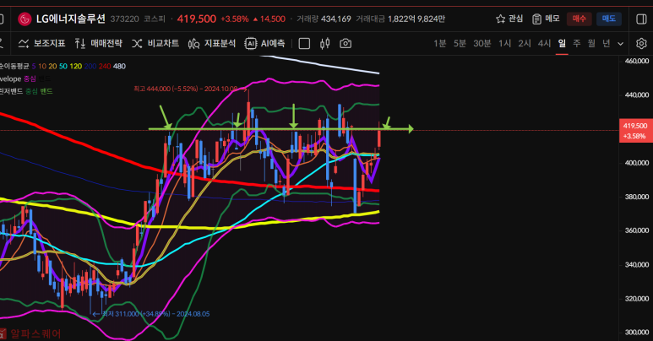Toggle the 240-day moving average line

pyautogui.click(x=105, y=66)
